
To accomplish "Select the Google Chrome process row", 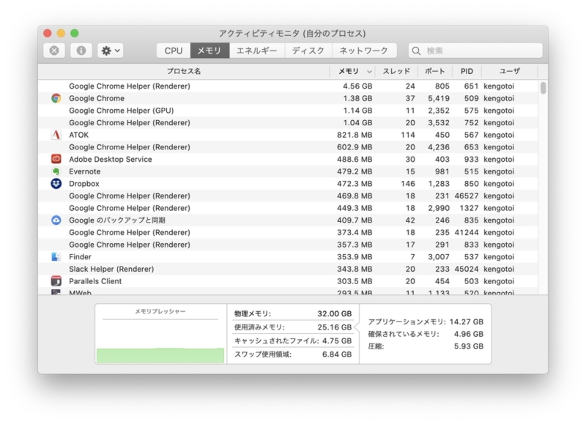I will [x=288, y=98].
